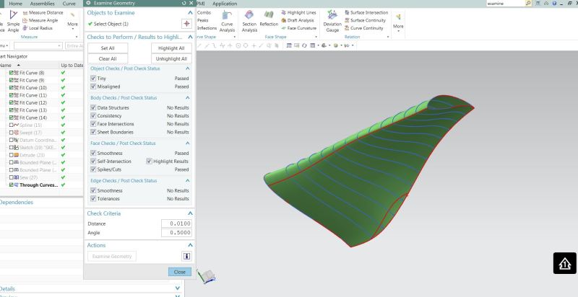Open the Curve Analysis tool
The width and height of the screenshot is (578, 297).
pos(227,22)
